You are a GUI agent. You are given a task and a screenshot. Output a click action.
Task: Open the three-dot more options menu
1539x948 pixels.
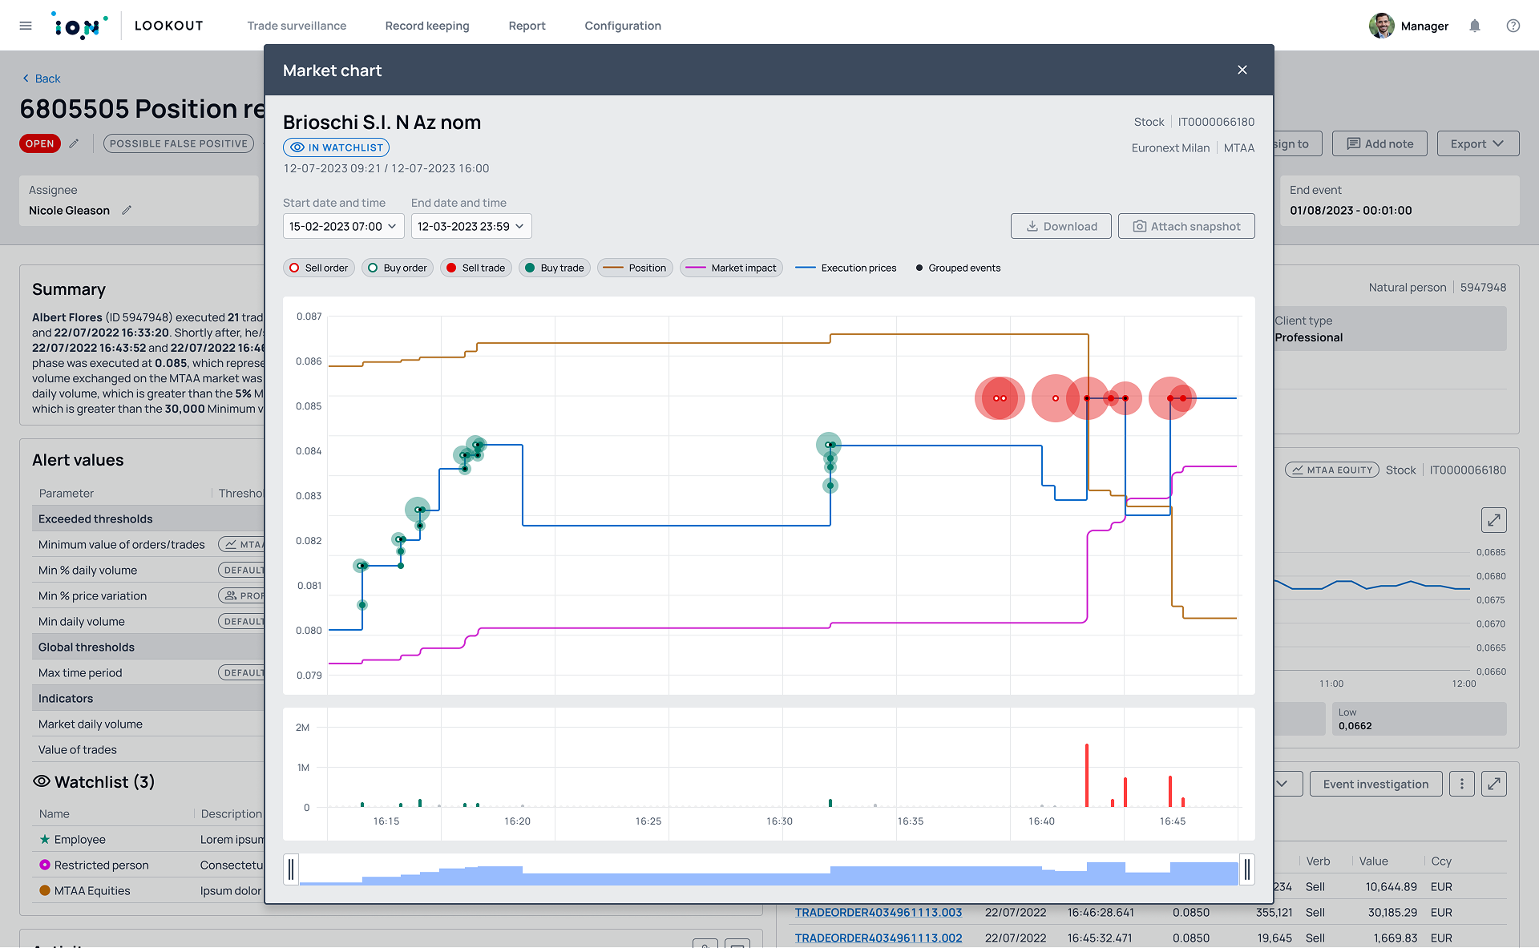point(1462,784)
